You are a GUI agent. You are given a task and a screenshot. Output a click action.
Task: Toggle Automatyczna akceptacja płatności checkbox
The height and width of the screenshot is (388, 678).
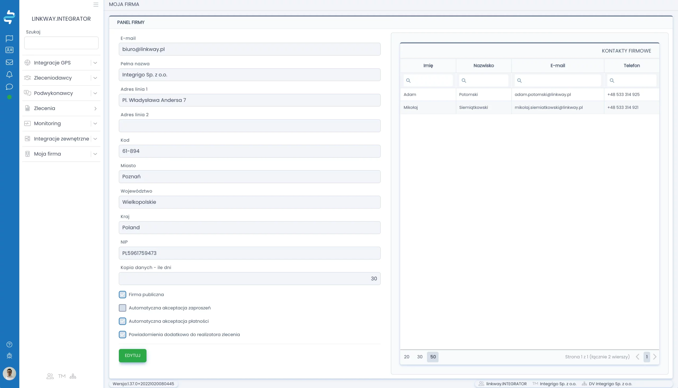click(x=122, y=321)
